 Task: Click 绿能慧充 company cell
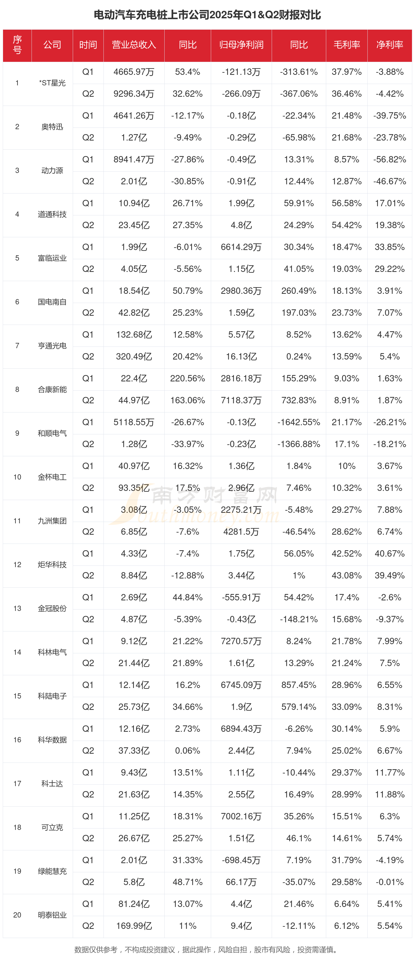pos(52,871)
